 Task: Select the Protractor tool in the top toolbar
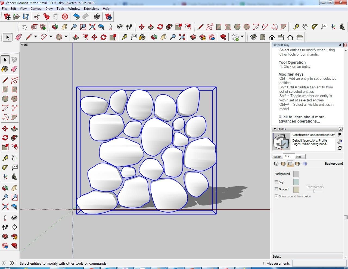(x=315, y=27)
